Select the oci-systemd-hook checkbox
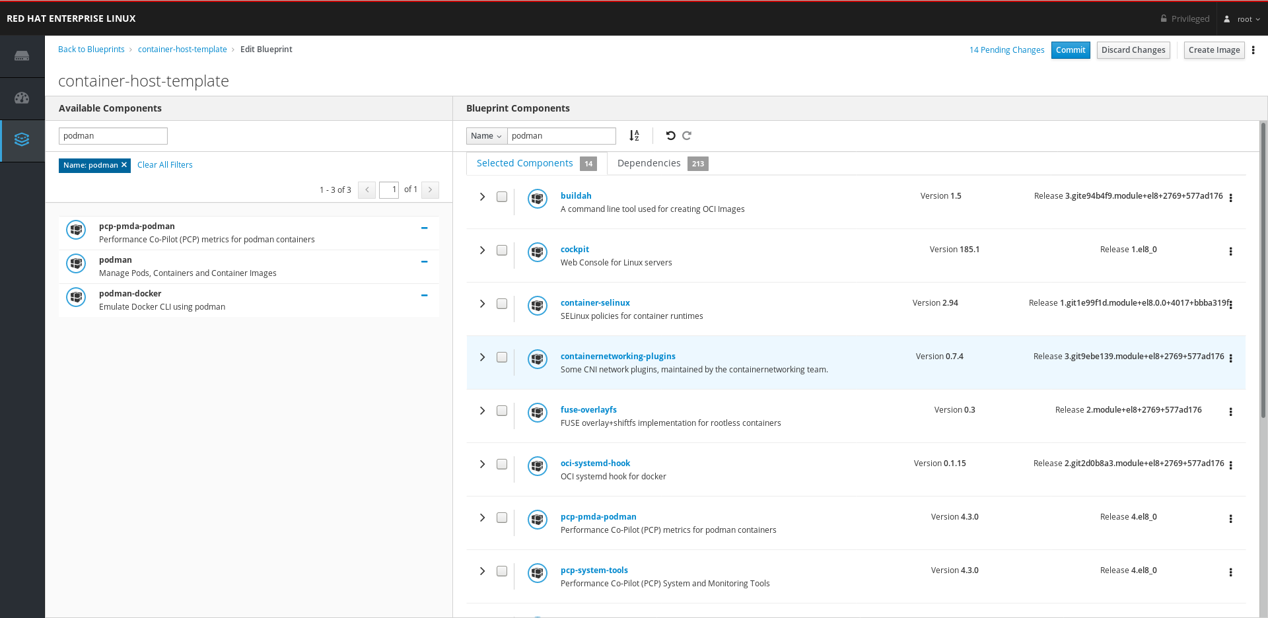Image resolution: width=1268 pixels, height=618 pixels. [502, 464]
